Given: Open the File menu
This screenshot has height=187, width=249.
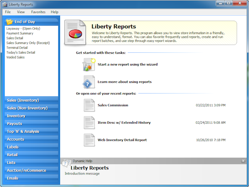Looking at the screenshot, I should coord(8,12).
